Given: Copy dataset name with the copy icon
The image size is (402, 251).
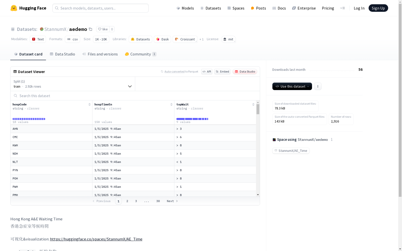Looking at the screenshot, I should point(90,29).
